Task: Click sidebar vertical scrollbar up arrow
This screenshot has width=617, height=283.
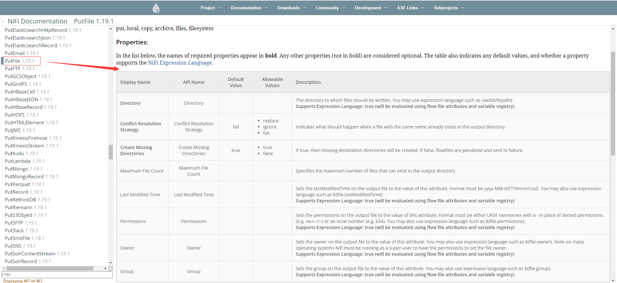Action: [x=111, y=29]
